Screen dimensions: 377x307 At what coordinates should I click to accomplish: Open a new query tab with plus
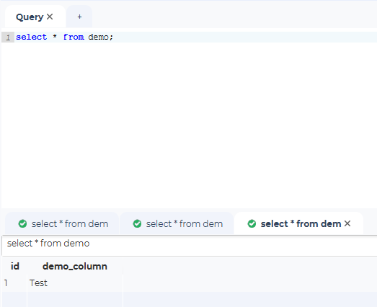[79, 17]
